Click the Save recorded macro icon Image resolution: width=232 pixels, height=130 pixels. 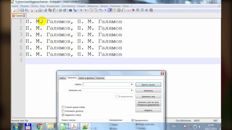pyautogui.click(x=151, y=10)
